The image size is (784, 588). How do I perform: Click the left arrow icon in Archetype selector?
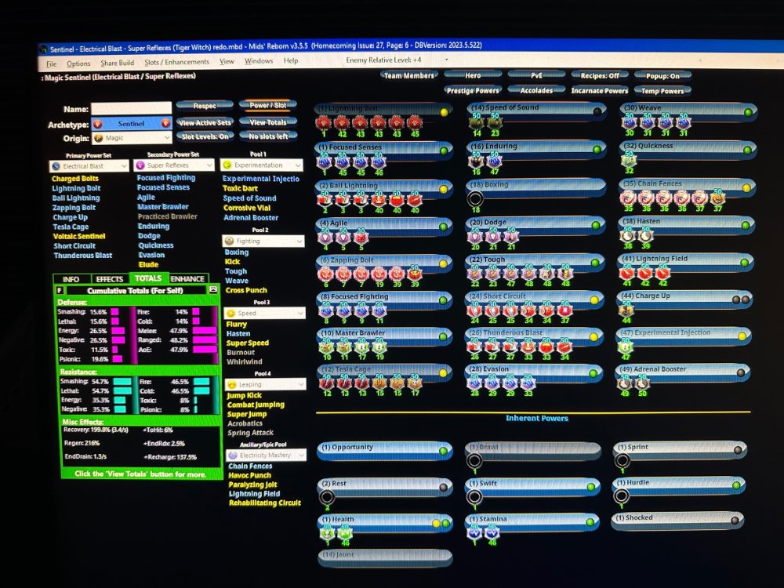tap(98, 124)
